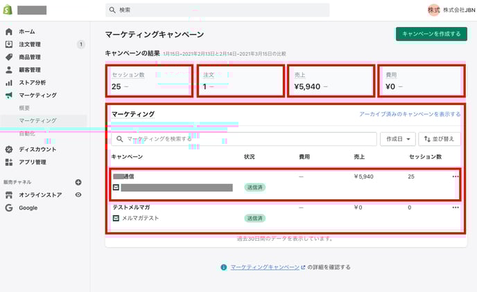Open the 株式会社JBN account menu
This screenshot has width=477, height=292.
point(452,10)
